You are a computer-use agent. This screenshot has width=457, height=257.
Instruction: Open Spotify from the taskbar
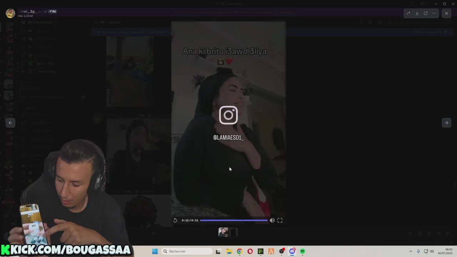303,251
